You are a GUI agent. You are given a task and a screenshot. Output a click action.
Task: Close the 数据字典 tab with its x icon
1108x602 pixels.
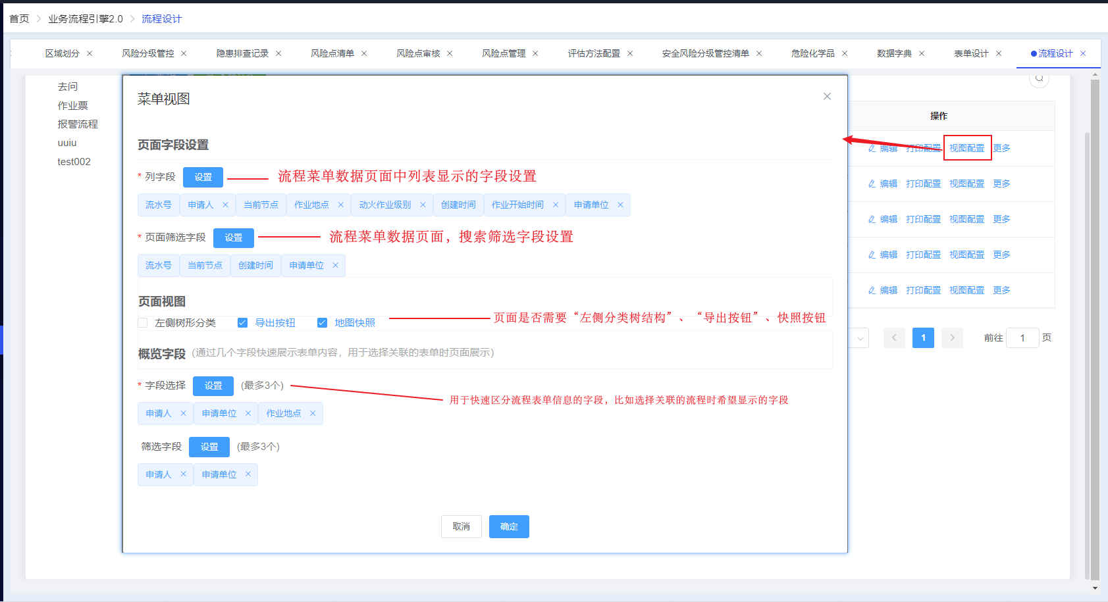(x=922, y=53)
